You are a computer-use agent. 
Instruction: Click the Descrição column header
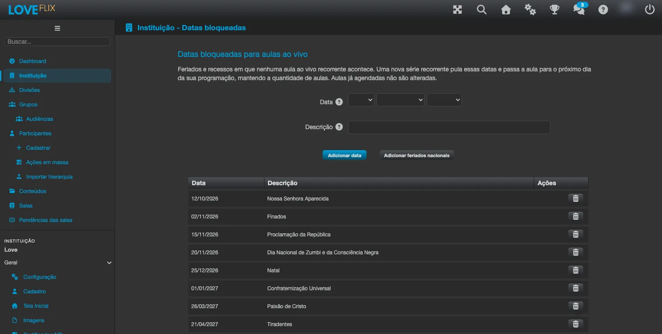399,183
